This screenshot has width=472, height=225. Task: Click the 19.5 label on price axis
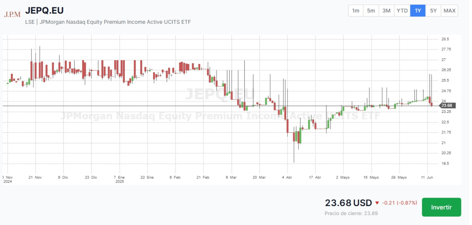[x=445, y=163]
